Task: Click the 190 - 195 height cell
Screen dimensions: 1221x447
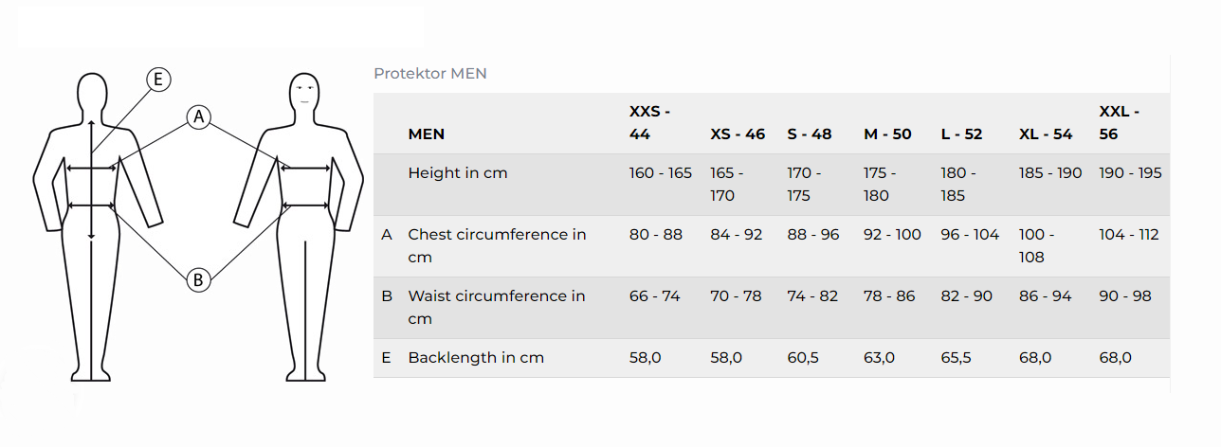Action: click(1130, 173)
